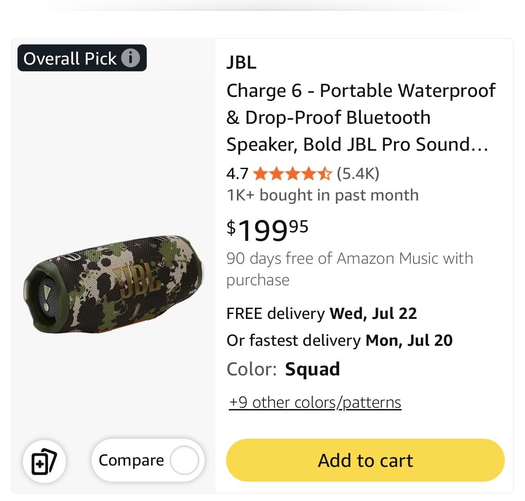Open the JBL Charge 6 product title
525x501 pixels.
[361, 118]
